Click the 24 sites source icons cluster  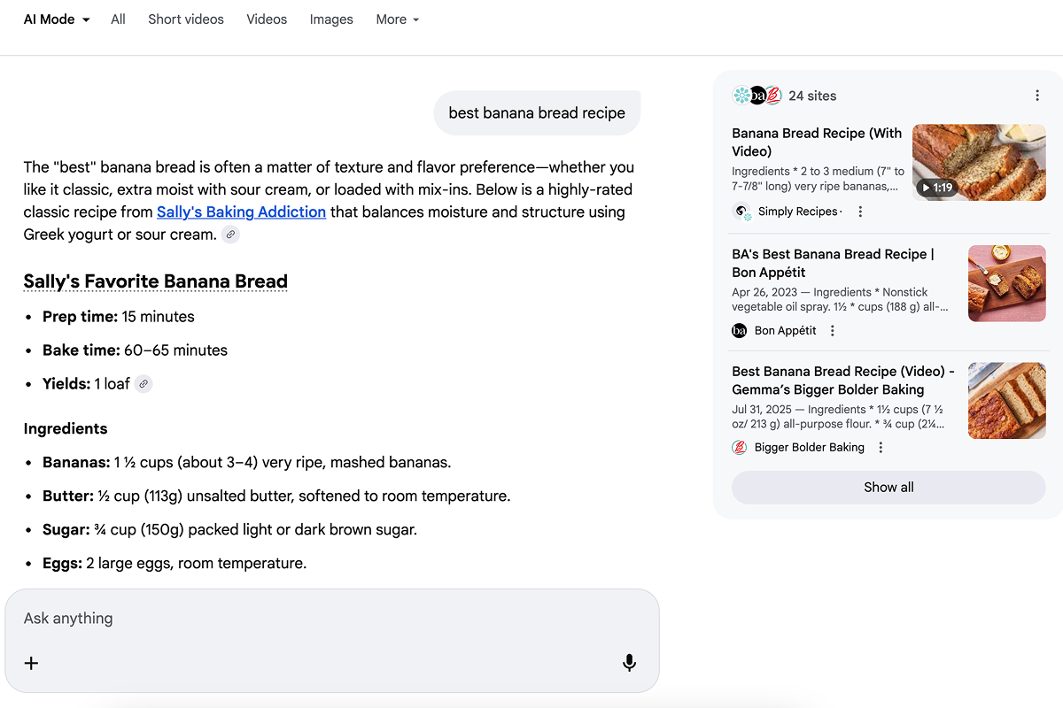click(757, 96)
